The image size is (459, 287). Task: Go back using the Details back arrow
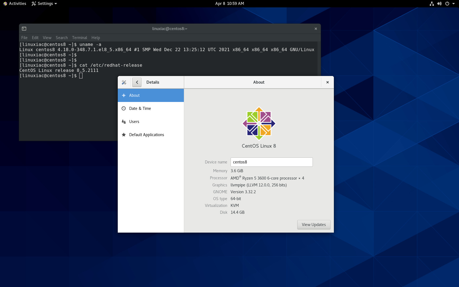coord(137,82)
